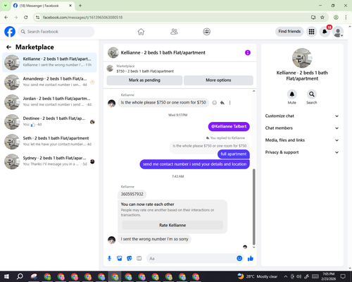View site information icon in address bar
Viewport: 352px width, 282px height.
pyautogui.click(x=37, y=18)
